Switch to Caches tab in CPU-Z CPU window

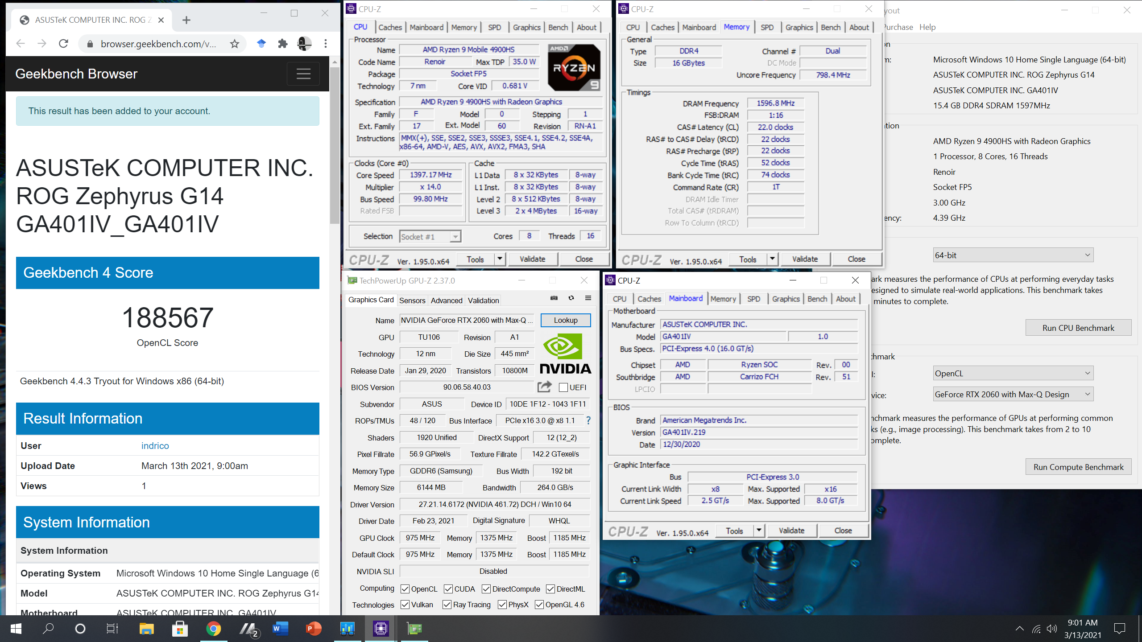[390, 27]
